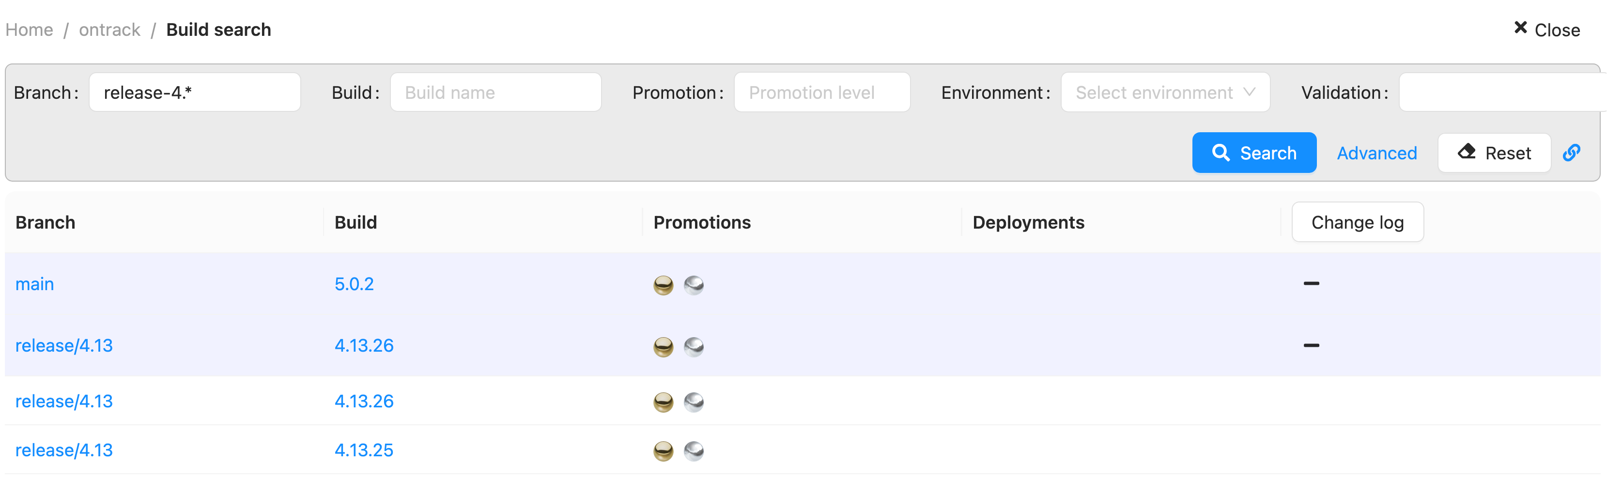Click the silver promotion icon in unhighlighted 4.13.26 row
The width and height of the screenshot is (1607, 481).
click(x=694, y=403)
